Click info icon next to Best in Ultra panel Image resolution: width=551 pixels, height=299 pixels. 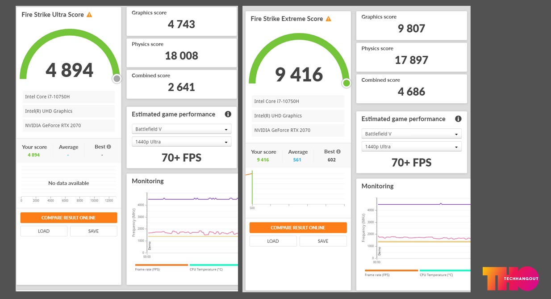coord(109,147)
